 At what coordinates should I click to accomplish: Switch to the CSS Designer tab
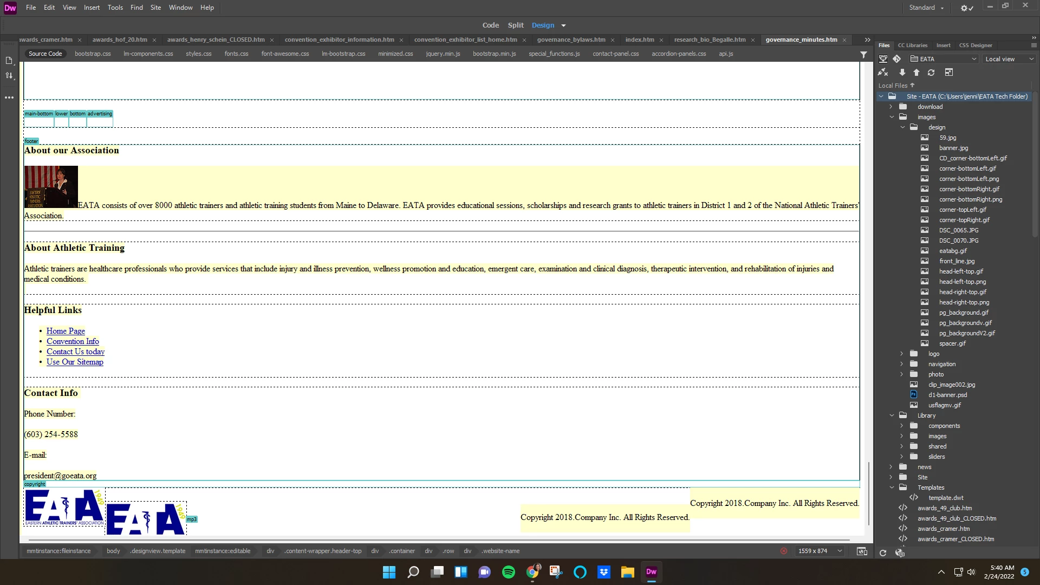pyautogui.click(x=976, y=45)
